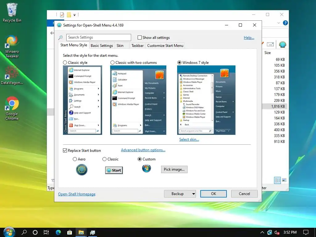
Task: Focus the Search Settings input field
Action: point(98,37)
